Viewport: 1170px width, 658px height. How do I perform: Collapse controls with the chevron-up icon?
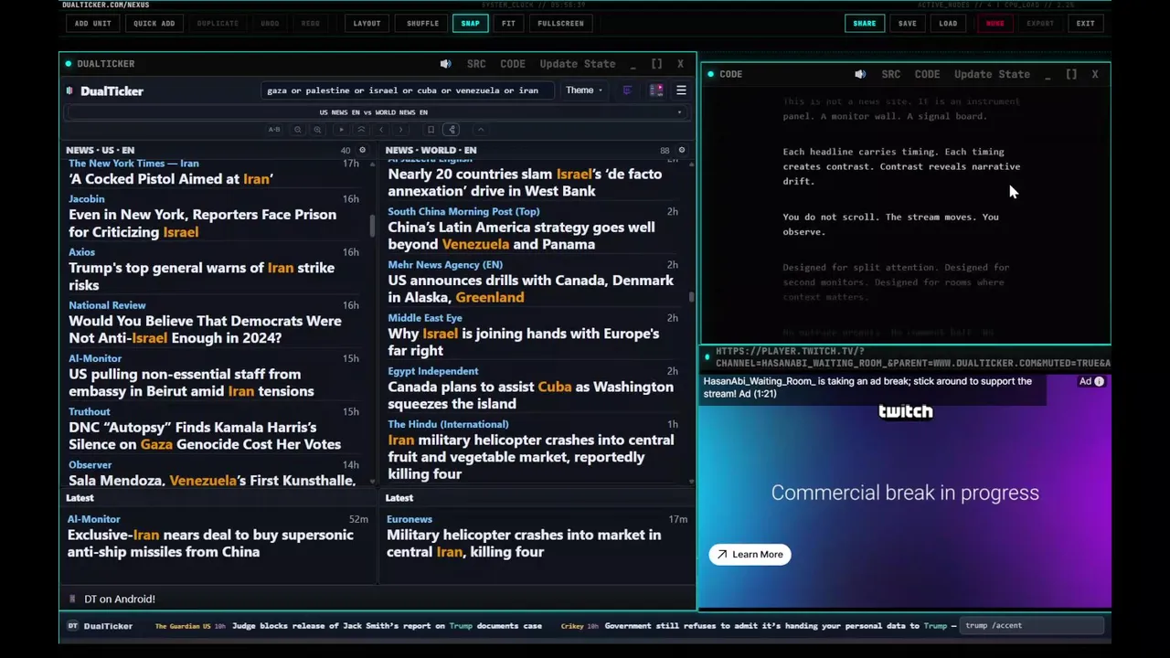(x=481, y=130)
